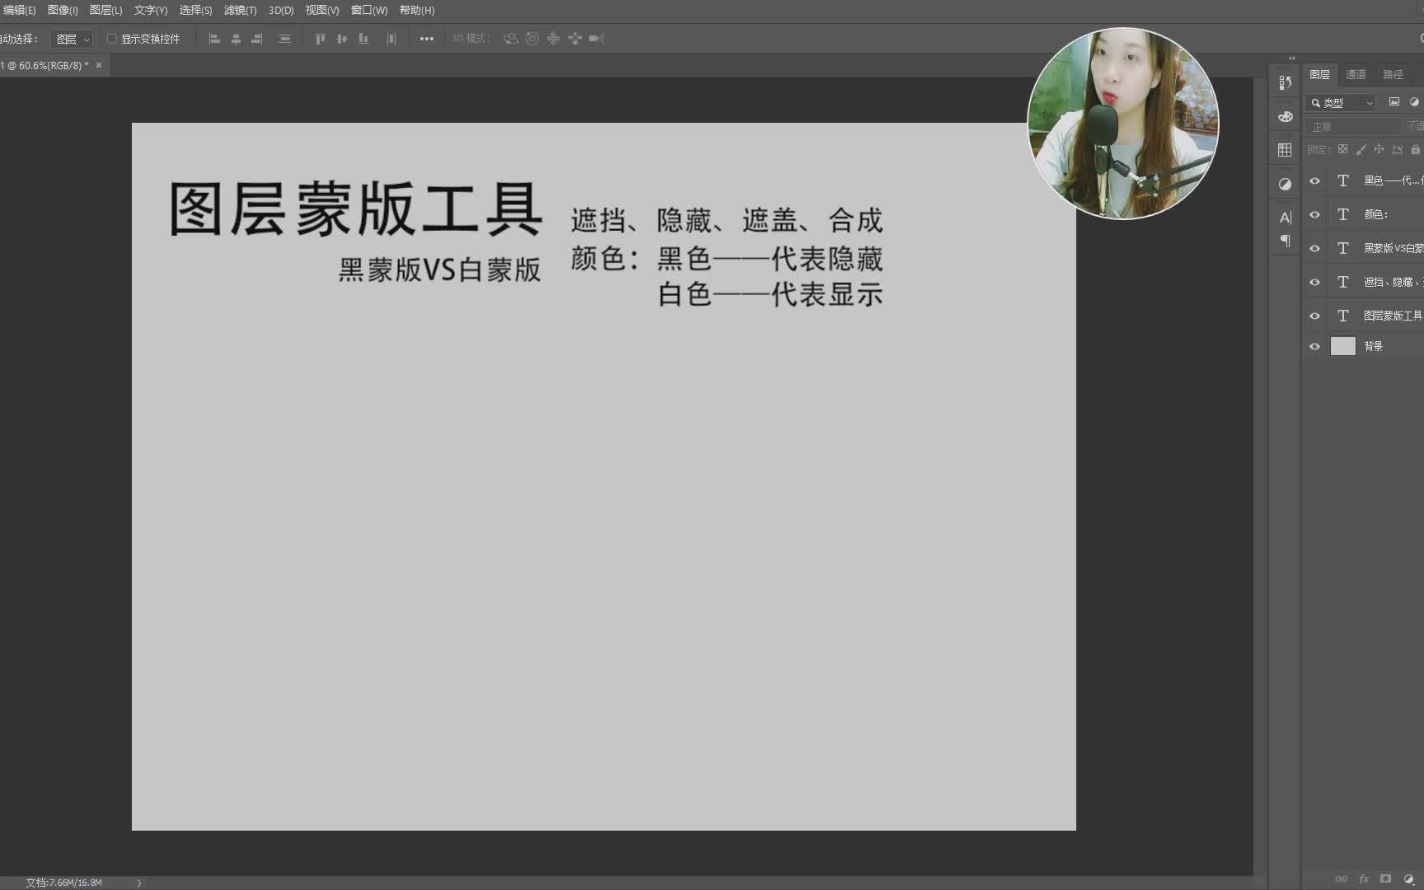This screenshot has height=890, width=1424.
Task: Add a layer mask with the mask icon
Action: coord(1385,878)
